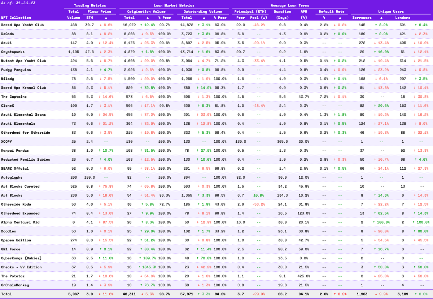Click the 'Duration (Days)' column header
Image resolution: width=433 pixels, height=299 pixels.
coord(282,14)
